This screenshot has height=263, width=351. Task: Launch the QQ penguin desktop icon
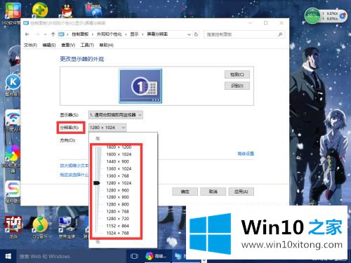pos(67,11)
